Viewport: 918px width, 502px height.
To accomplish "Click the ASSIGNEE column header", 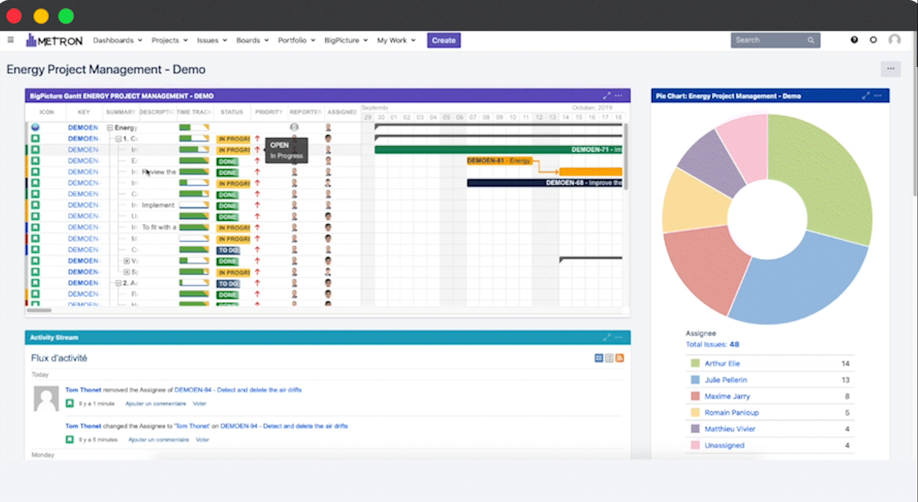I will coord(342,112).
